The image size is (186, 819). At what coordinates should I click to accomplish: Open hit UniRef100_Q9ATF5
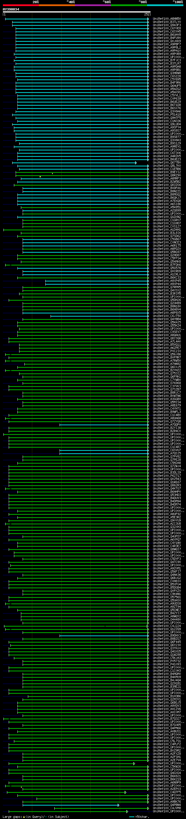click(x=167, y=118)
